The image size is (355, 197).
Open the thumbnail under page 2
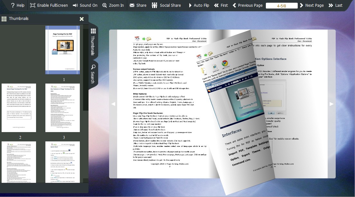click(x=19, y=162)
